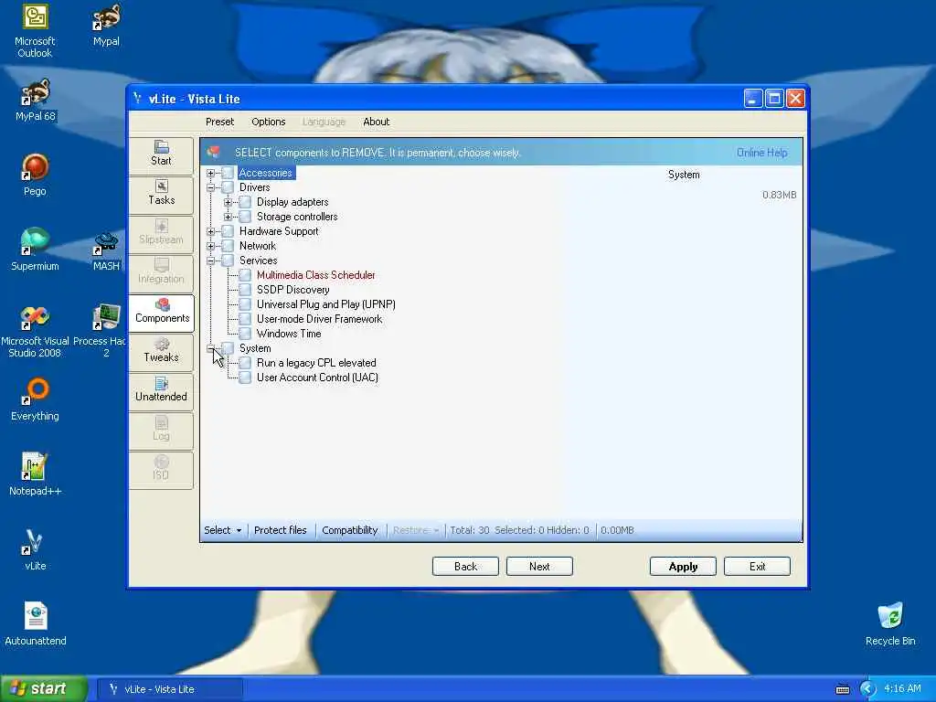This screenshot has width=936, height=702.
Task: Open Process Hacker 2 desktop icon
Action: [x=106, y=331]
